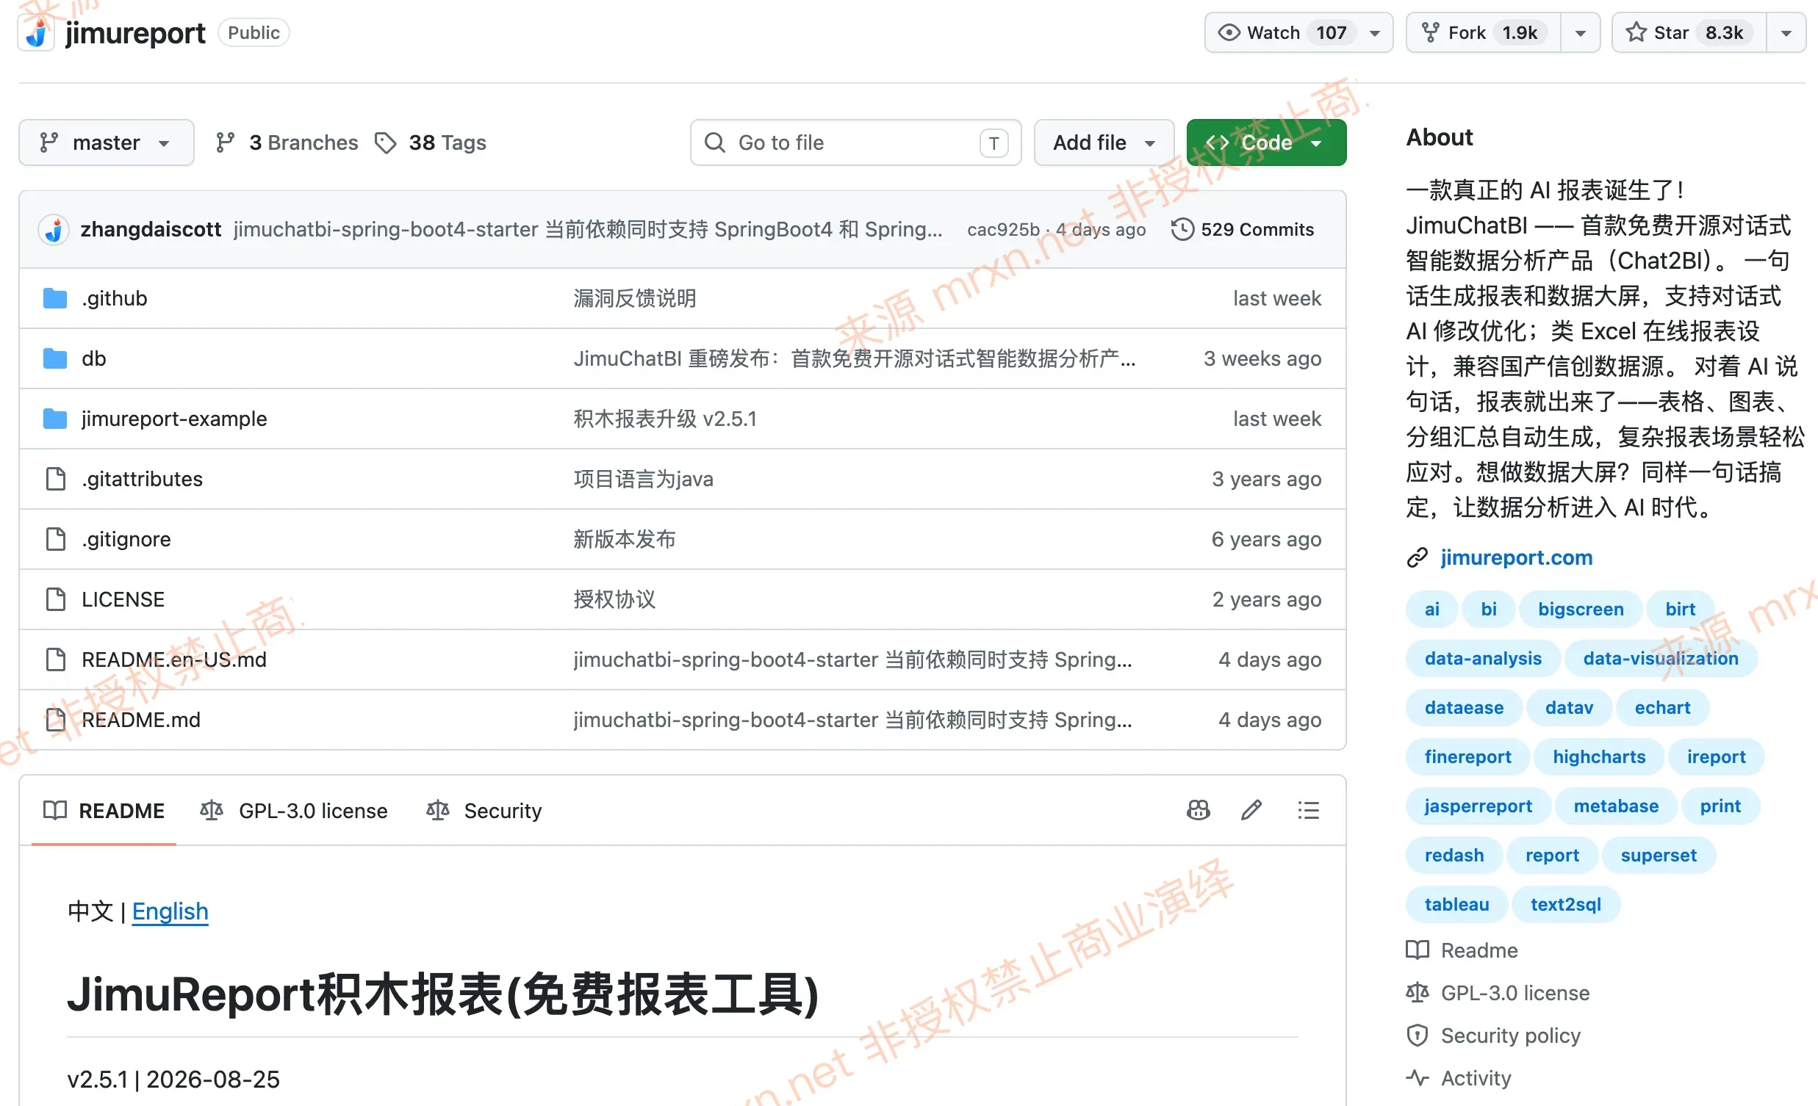Open GPL-3.0 license link in About sidebar
This screenshot has height=1106, width=1818.
click(1498, 993)
